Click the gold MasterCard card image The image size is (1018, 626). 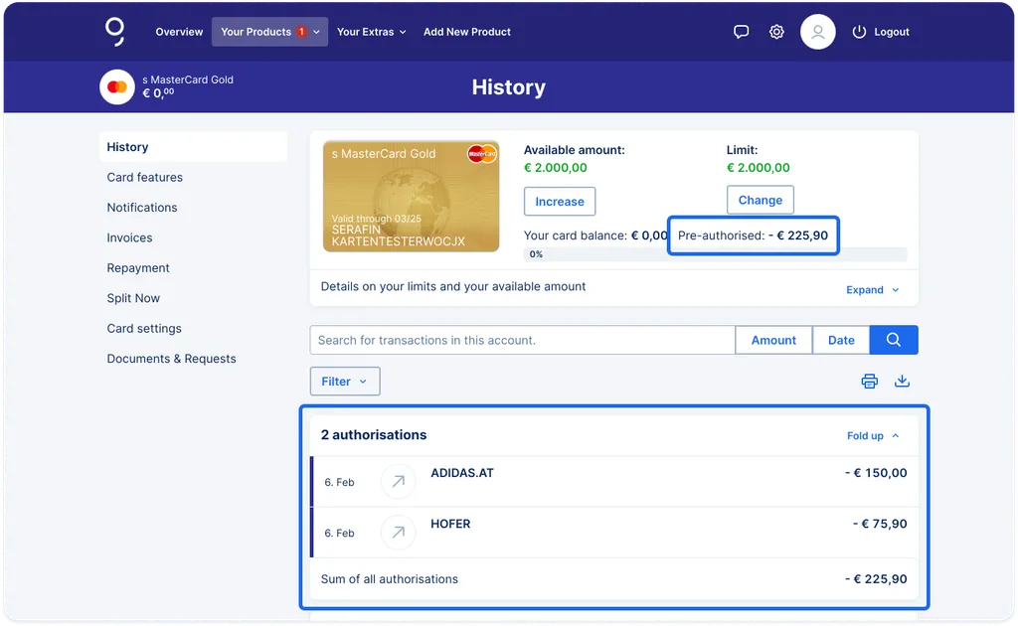pos(411,197)
